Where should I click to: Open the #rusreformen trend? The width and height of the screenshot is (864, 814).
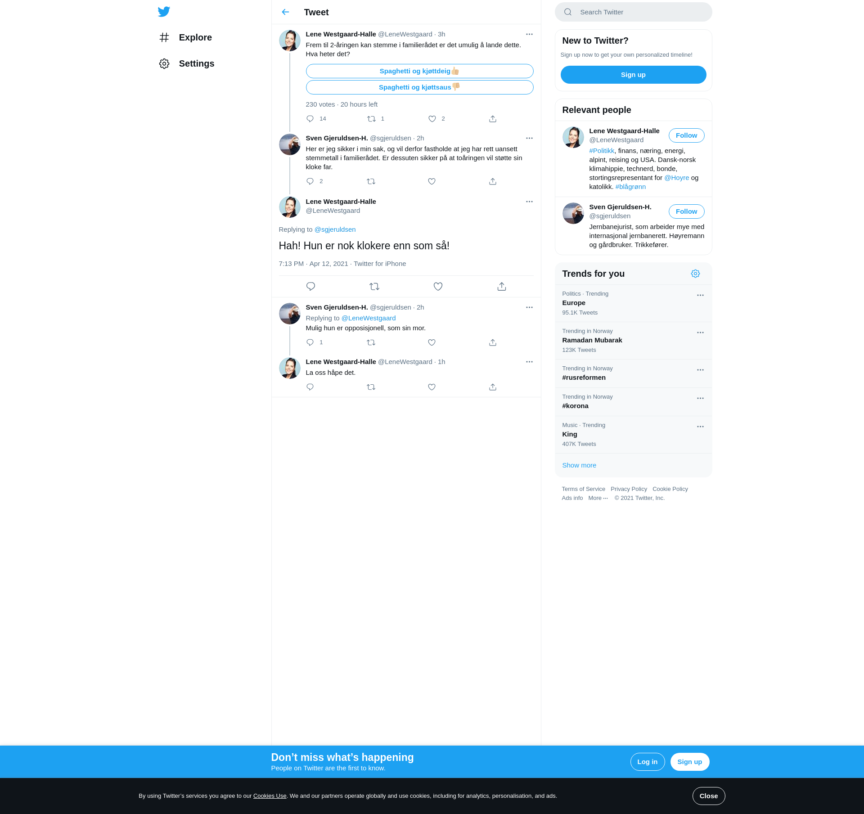coord(633,373)
